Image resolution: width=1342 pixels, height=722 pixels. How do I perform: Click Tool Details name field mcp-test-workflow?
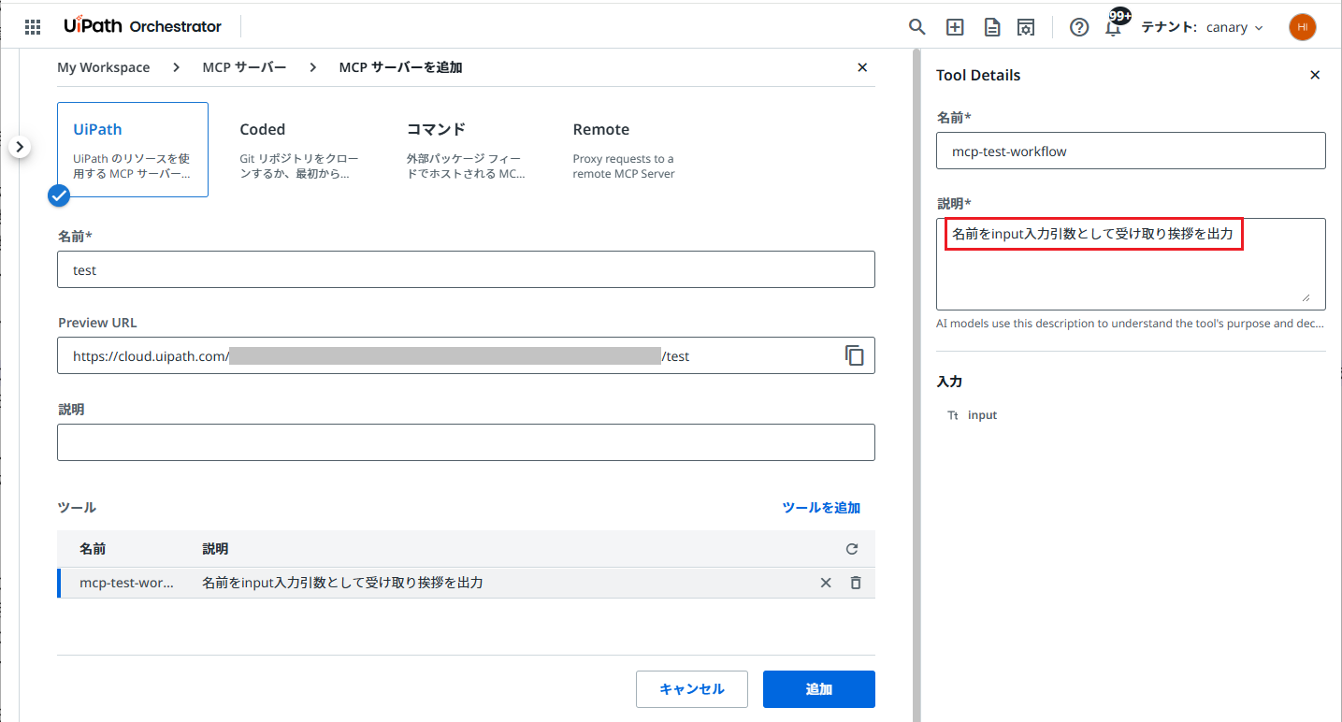coord(1131,151)
